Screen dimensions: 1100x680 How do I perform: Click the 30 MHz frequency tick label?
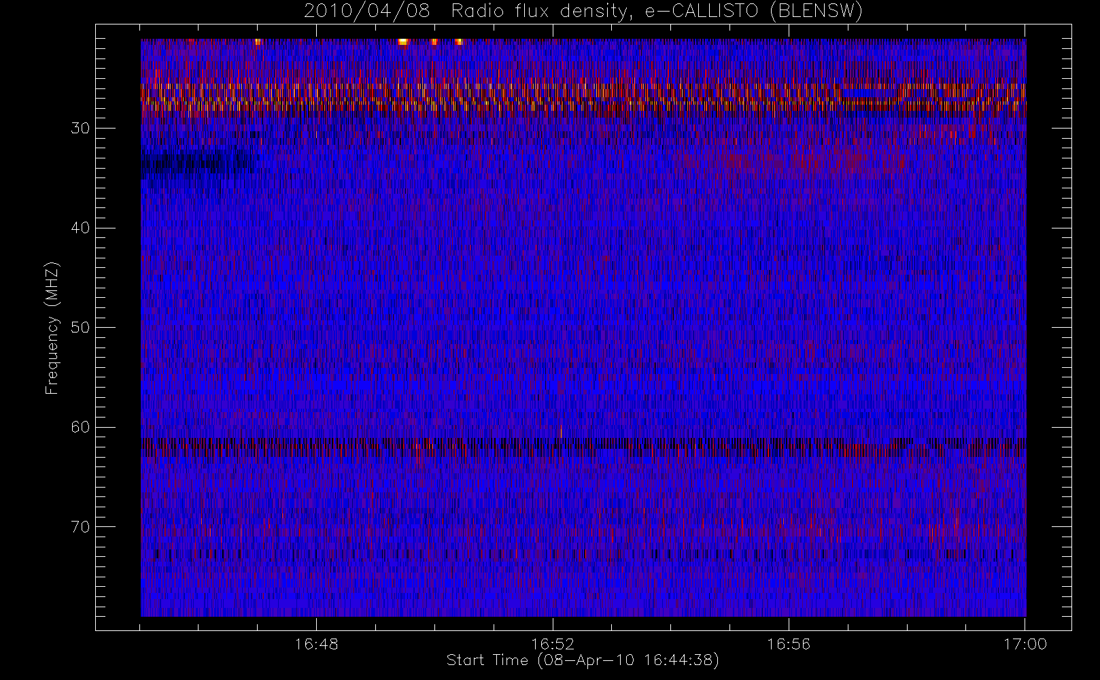80,129
